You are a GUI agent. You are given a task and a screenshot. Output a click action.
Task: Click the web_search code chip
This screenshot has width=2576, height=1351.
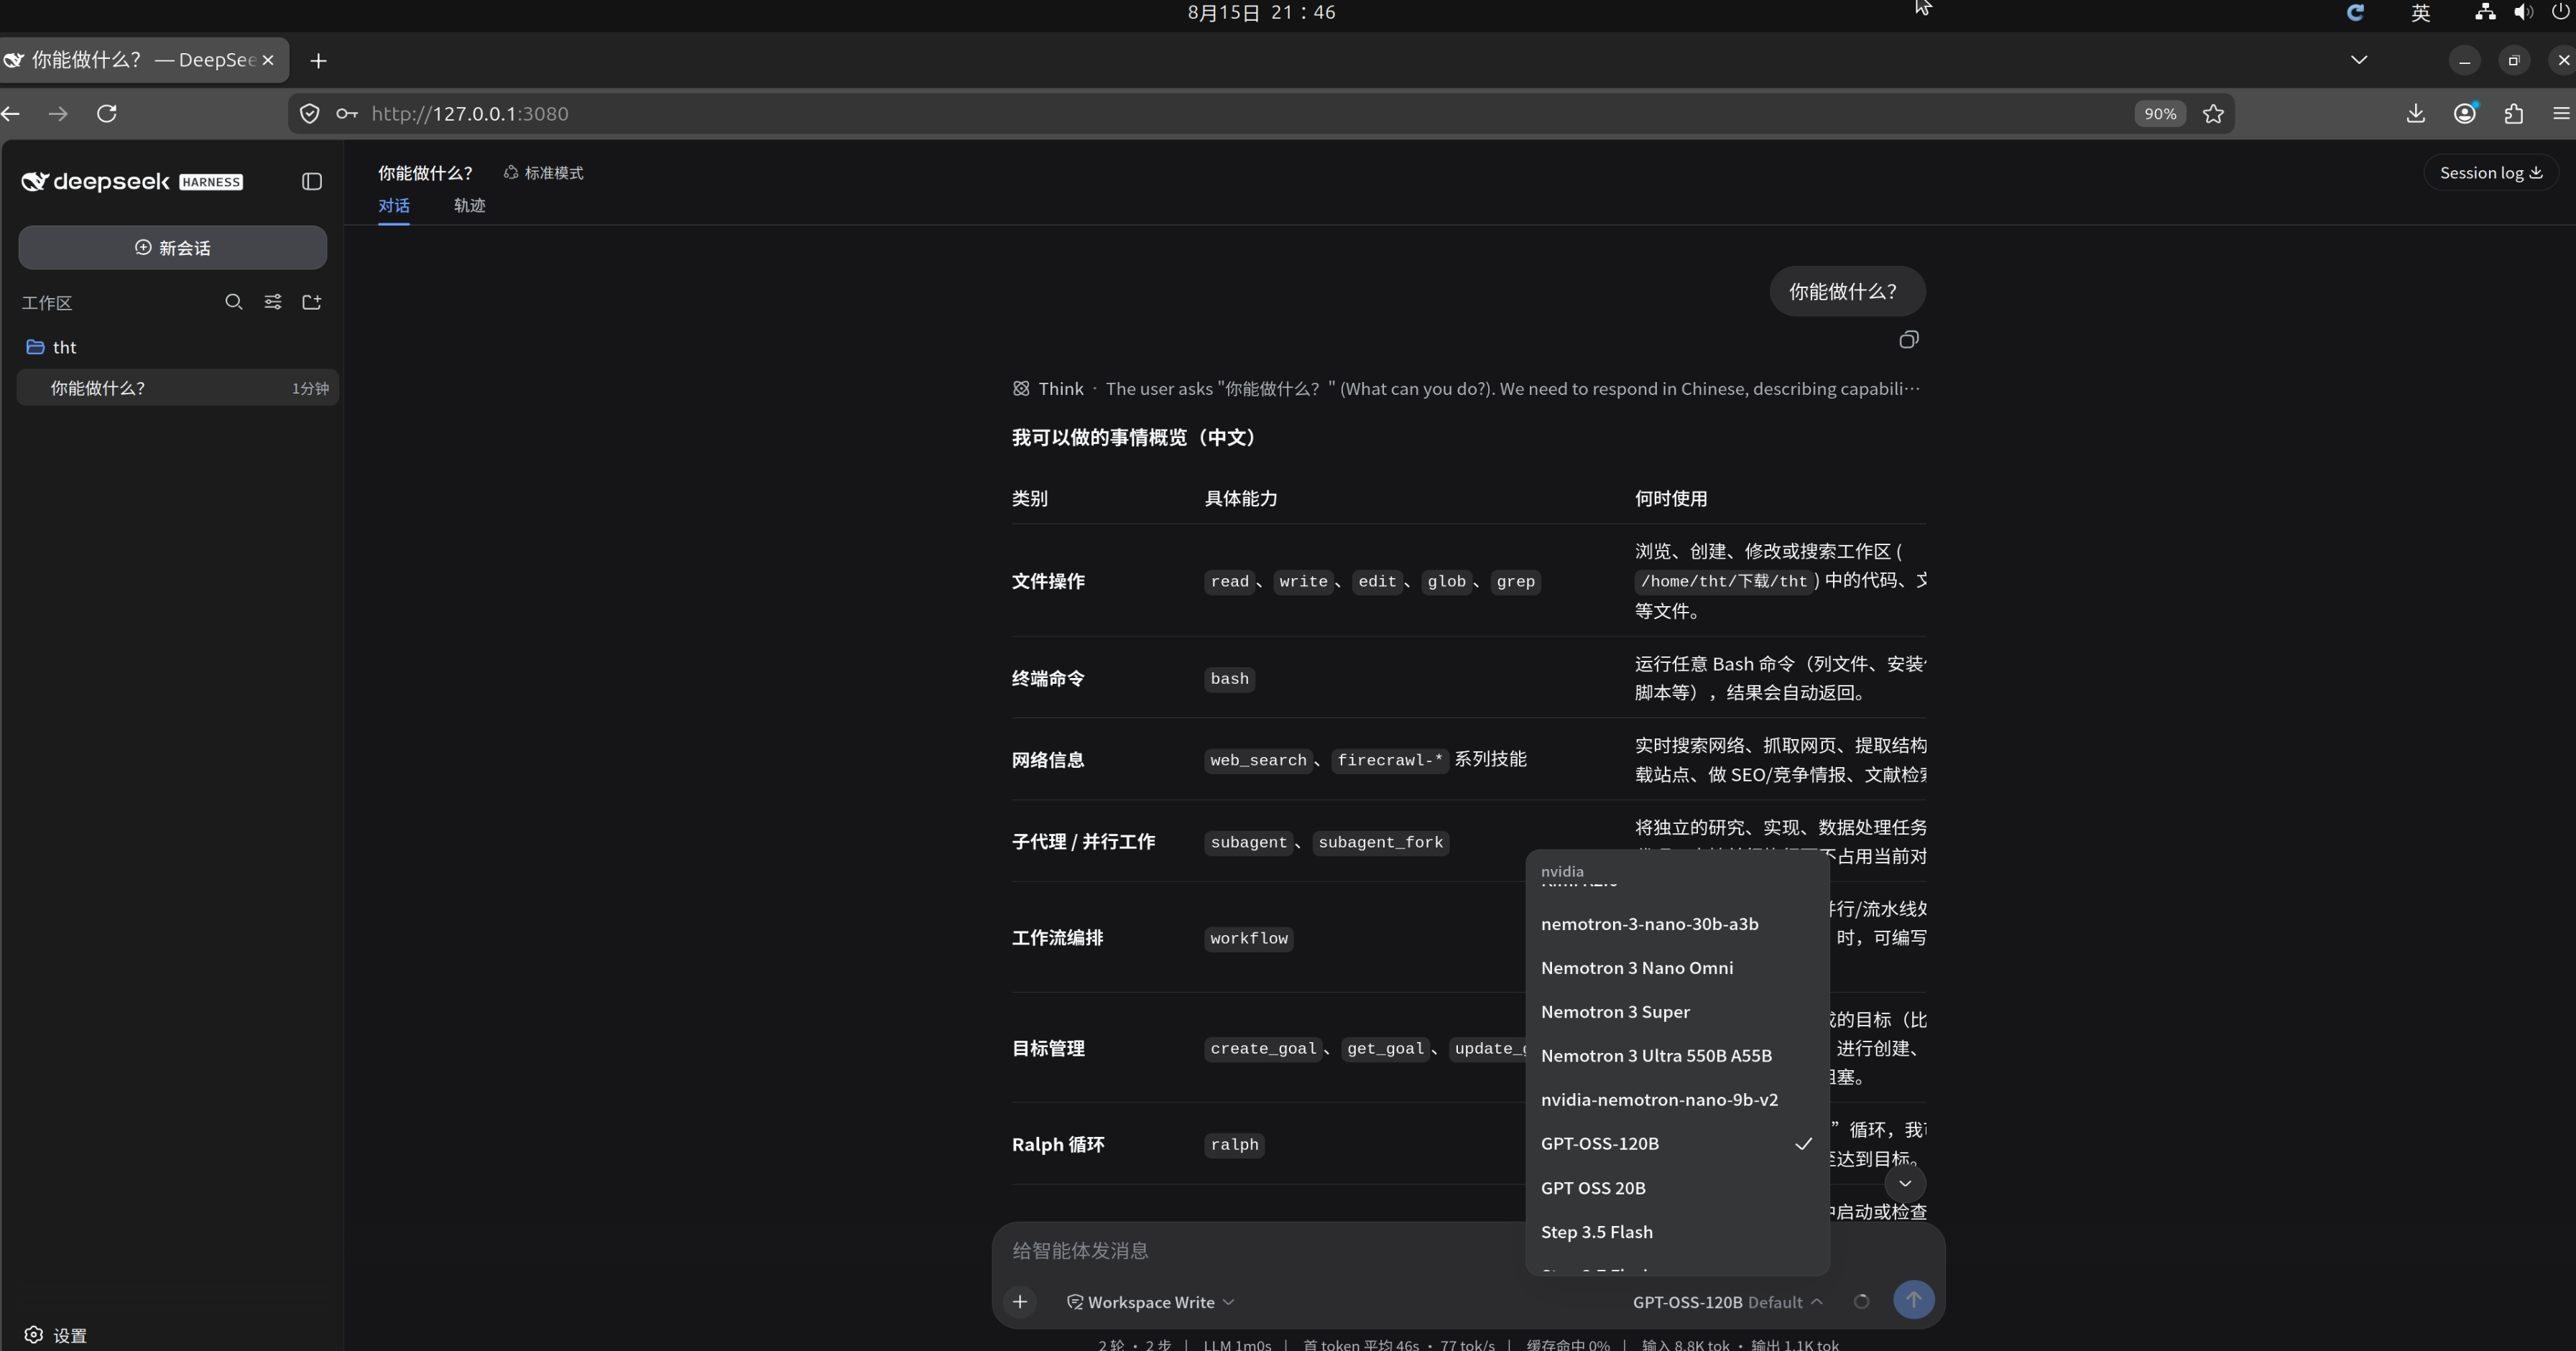tap(1258, 761)
